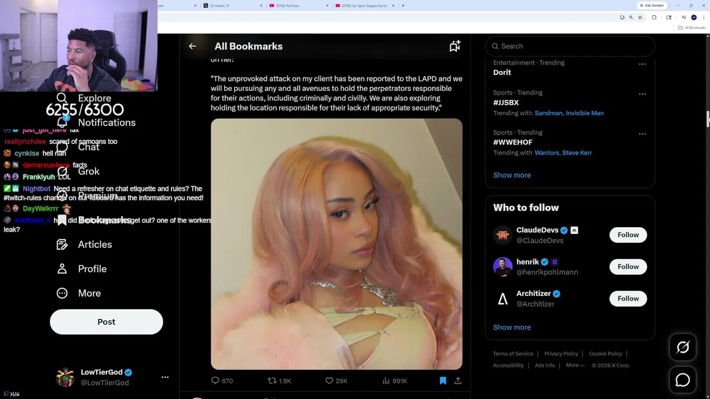Click the Ask Gemini button
The image size is (710, 399).
pos(652,6)
